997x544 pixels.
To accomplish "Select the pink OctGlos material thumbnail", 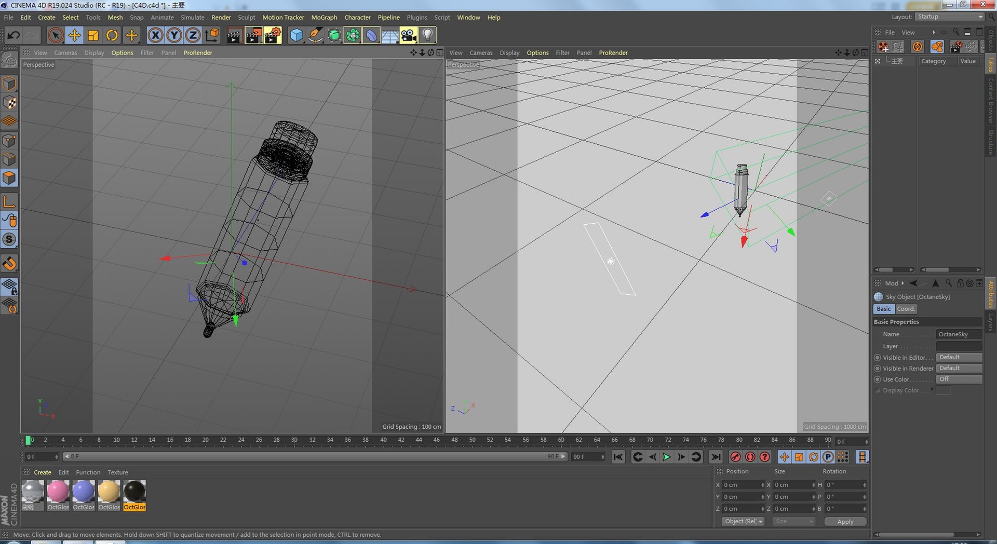I will (x=58, y=492).
